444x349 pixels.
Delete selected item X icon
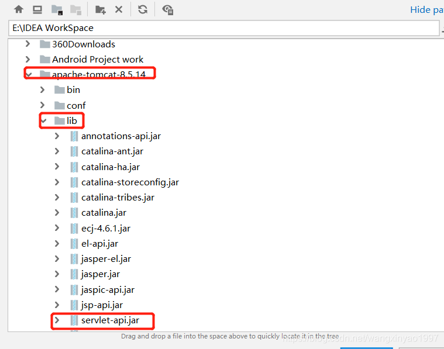click(119, 9)
